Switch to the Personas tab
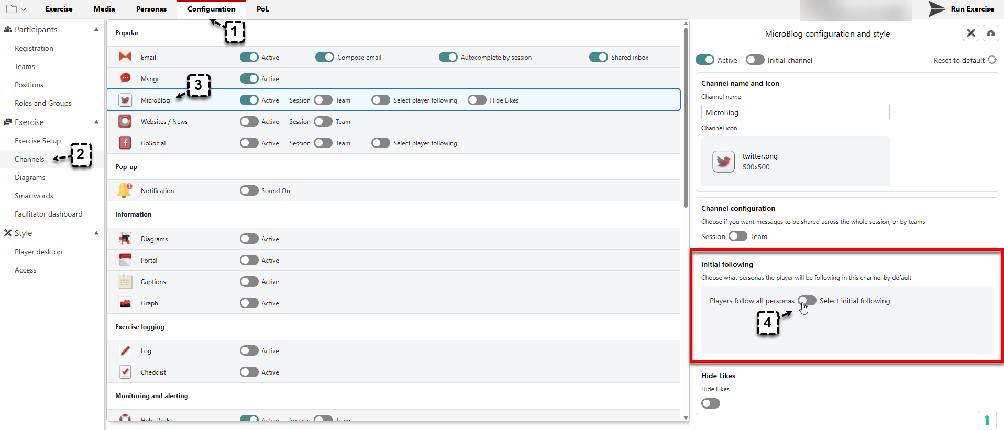Image resolution: width=1004 pixels, height=430 pixels. (x=151, y=9)
